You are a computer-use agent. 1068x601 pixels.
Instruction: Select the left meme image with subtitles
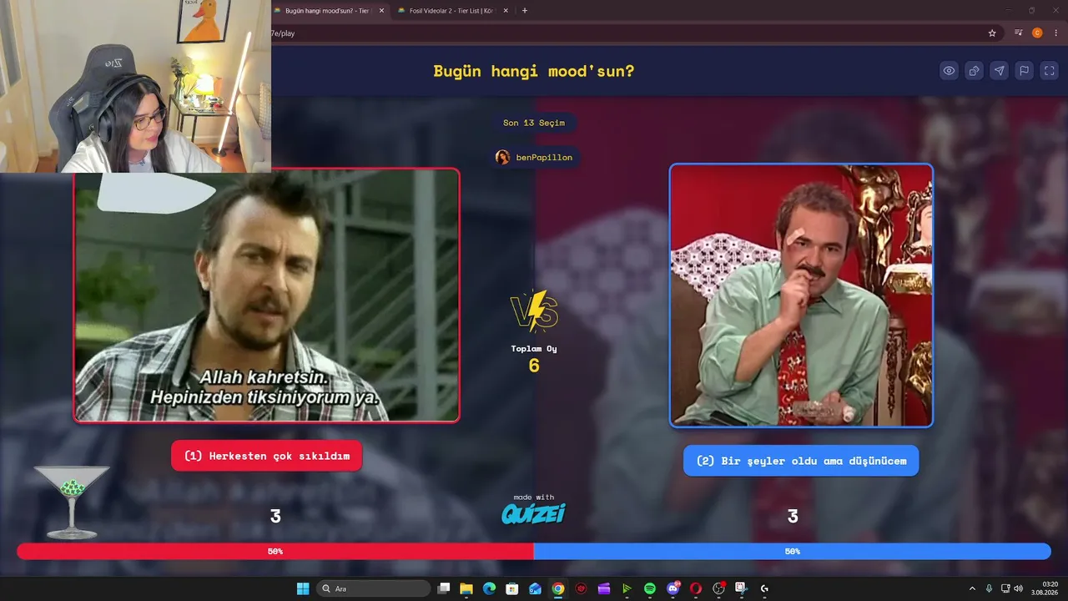pyautogui.click(x=266, y=295)
